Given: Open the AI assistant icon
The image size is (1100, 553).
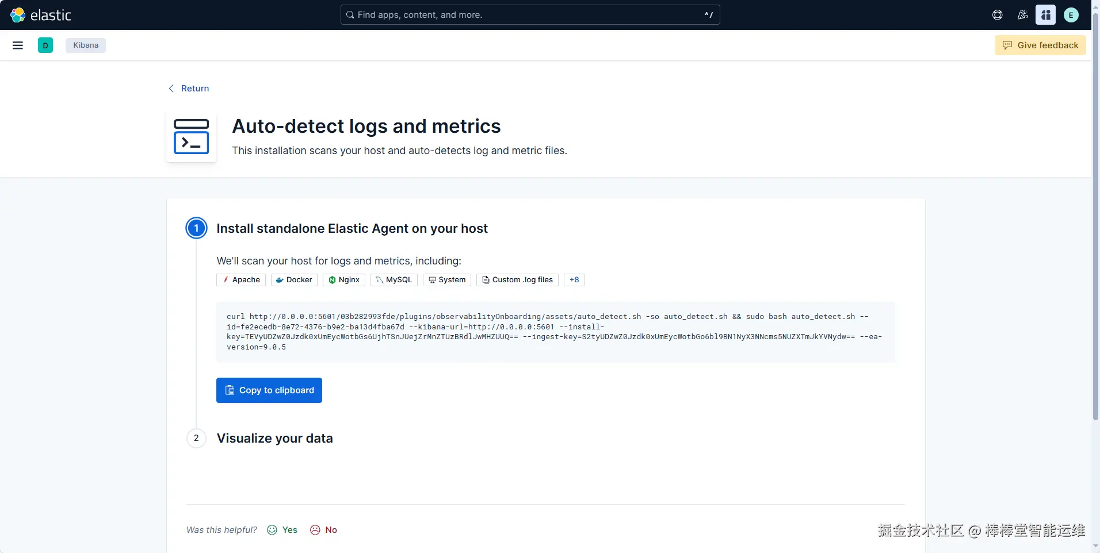Looking at the screenshot, I should (x=1045, y=15).
